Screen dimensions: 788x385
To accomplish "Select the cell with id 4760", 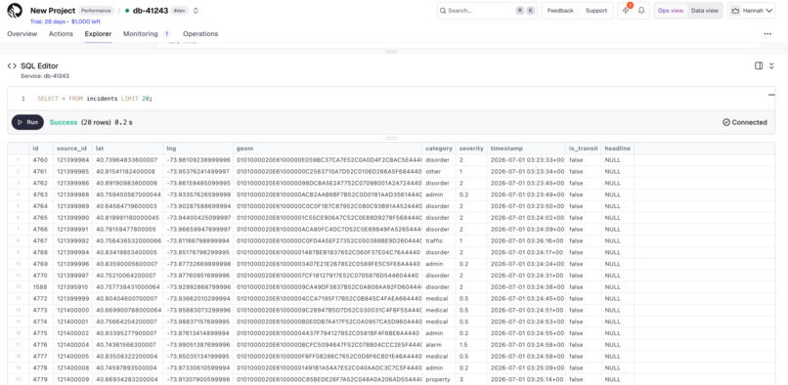I will coord(40,160).
